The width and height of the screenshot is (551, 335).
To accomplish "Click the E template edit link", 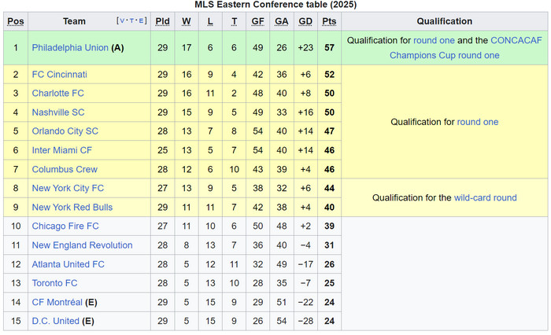I will (x=141, y=20).
